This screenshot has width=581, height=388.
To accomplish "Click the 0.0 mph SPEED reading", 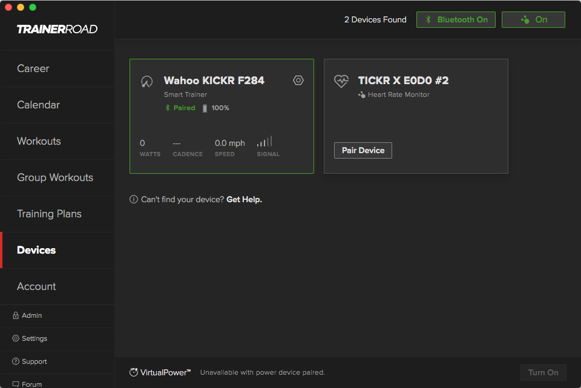I will coord(230,148).
